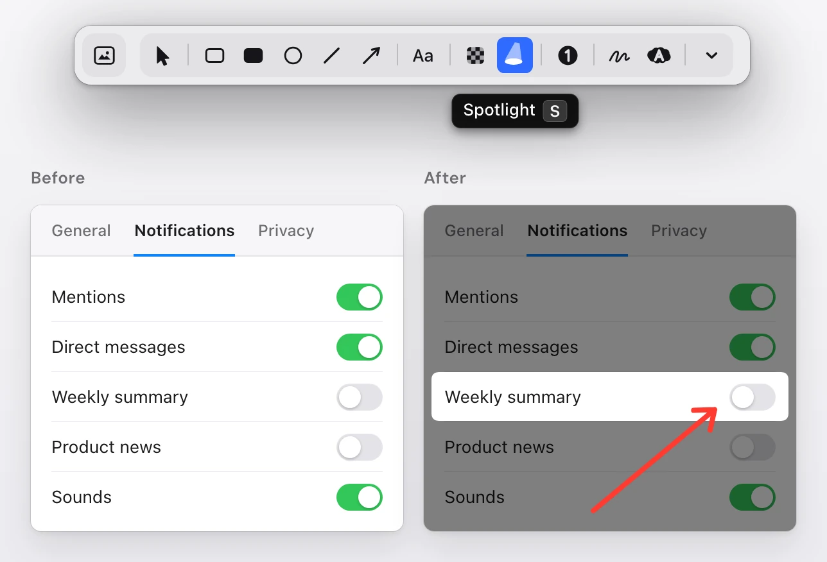The image size is (827, 562).
Task: Turn off Mentions in Before panel
Action: point(360,297)
